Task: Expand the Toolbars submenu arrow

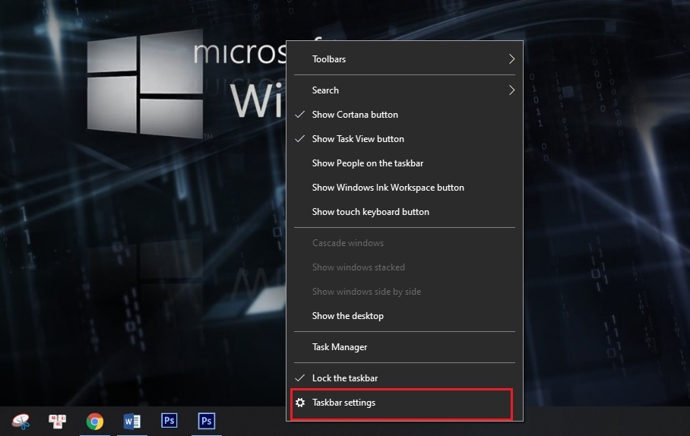Action: tap(511, 59)
